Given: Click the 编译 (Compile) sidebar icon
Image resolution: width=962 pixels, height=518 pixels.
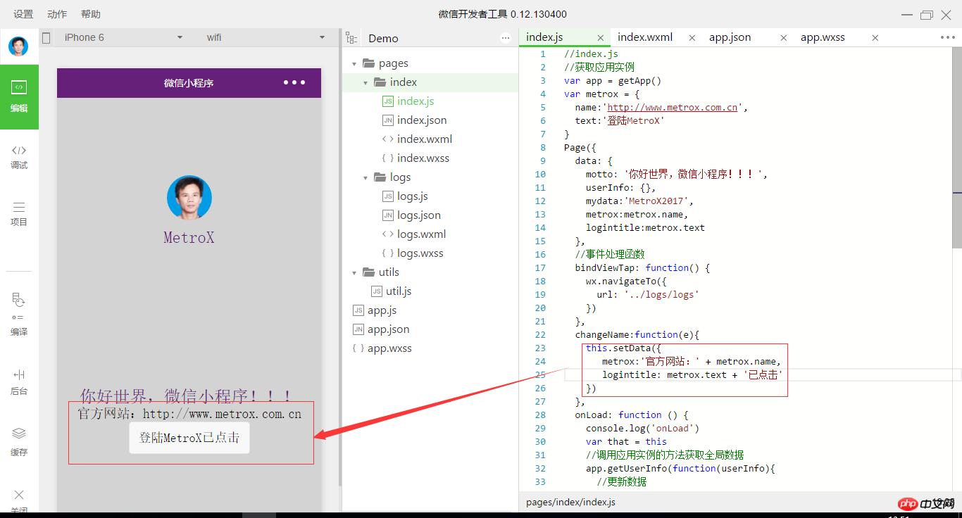Looking at the screenshot, I should click(19, 314).
